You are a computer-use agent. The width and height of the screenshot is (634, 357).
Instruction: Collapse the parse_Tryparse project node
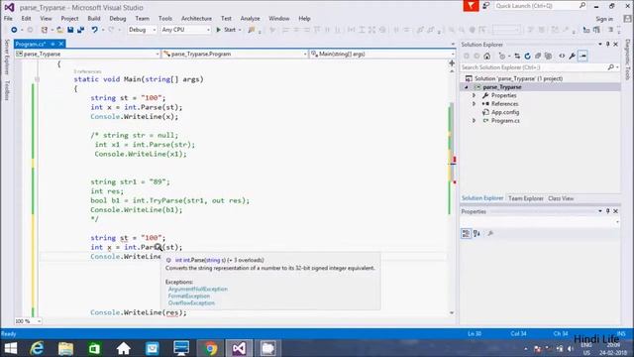467,87
